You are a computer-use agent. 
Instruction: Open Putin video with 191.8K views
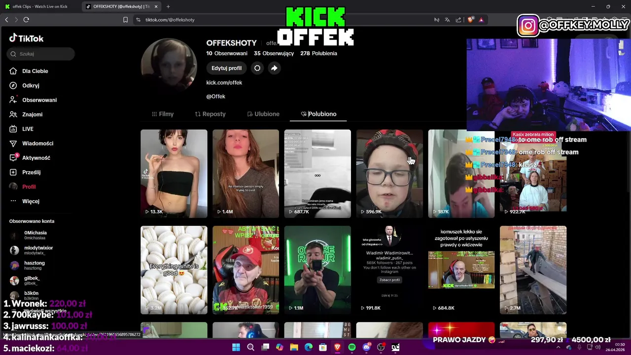coord(389,270)
